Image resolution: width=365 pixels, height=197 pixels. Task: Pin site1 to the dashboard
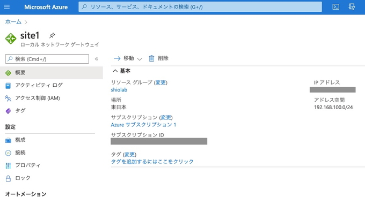[52, 35]
